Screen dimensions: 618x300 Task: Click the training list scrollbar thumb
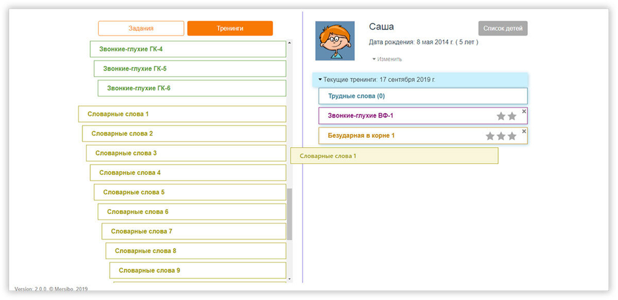click(289, 213)
